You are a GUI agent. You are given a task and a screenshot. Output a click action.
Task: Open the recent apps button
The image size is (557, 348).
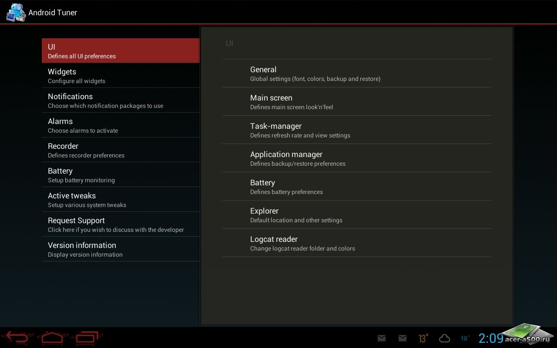88,338
